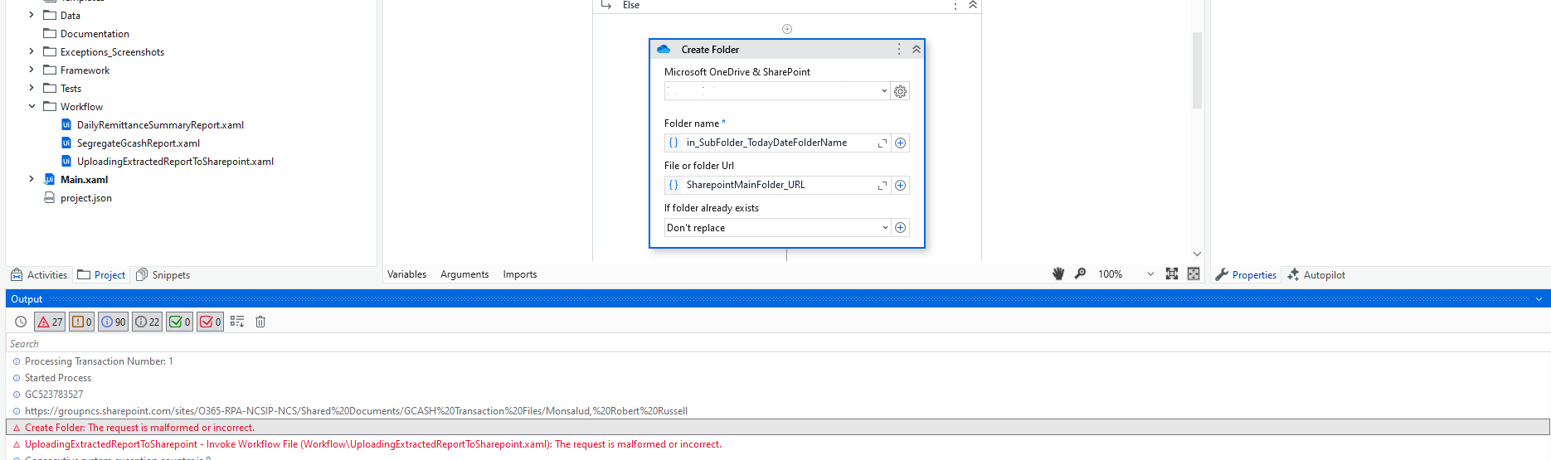Image resolution: width=1551 pixels, height=460 pixels.
Task: Select SegregateGcashReport.xaml
Action: [138, 143]
